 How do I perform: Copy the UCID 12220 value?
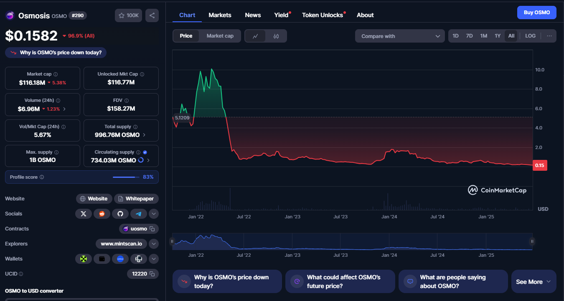[152, 274]
